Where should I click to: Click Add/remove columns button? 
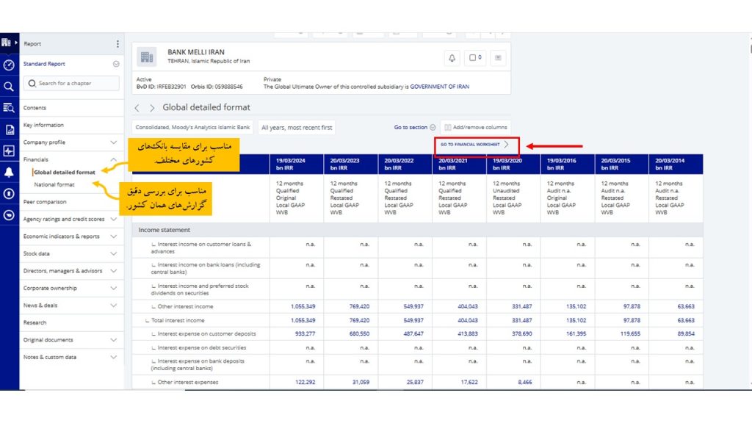[476, 128]
